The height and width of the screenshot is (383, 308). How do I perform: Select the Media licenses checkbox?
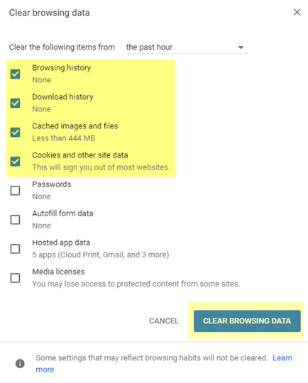pos(15,278)
